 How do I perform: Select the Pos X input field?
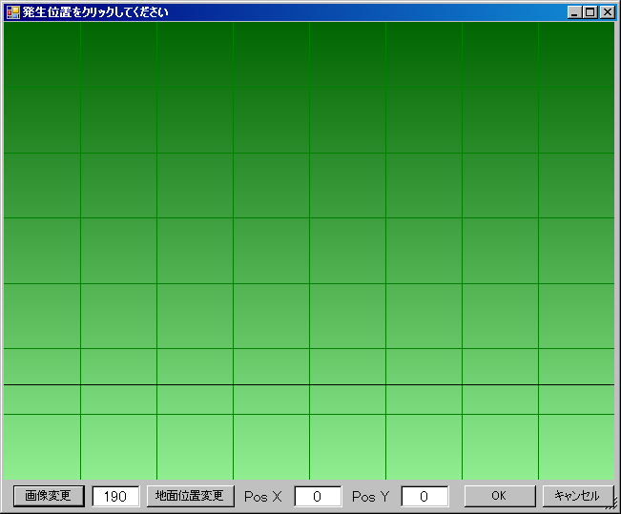pos(318,496)
